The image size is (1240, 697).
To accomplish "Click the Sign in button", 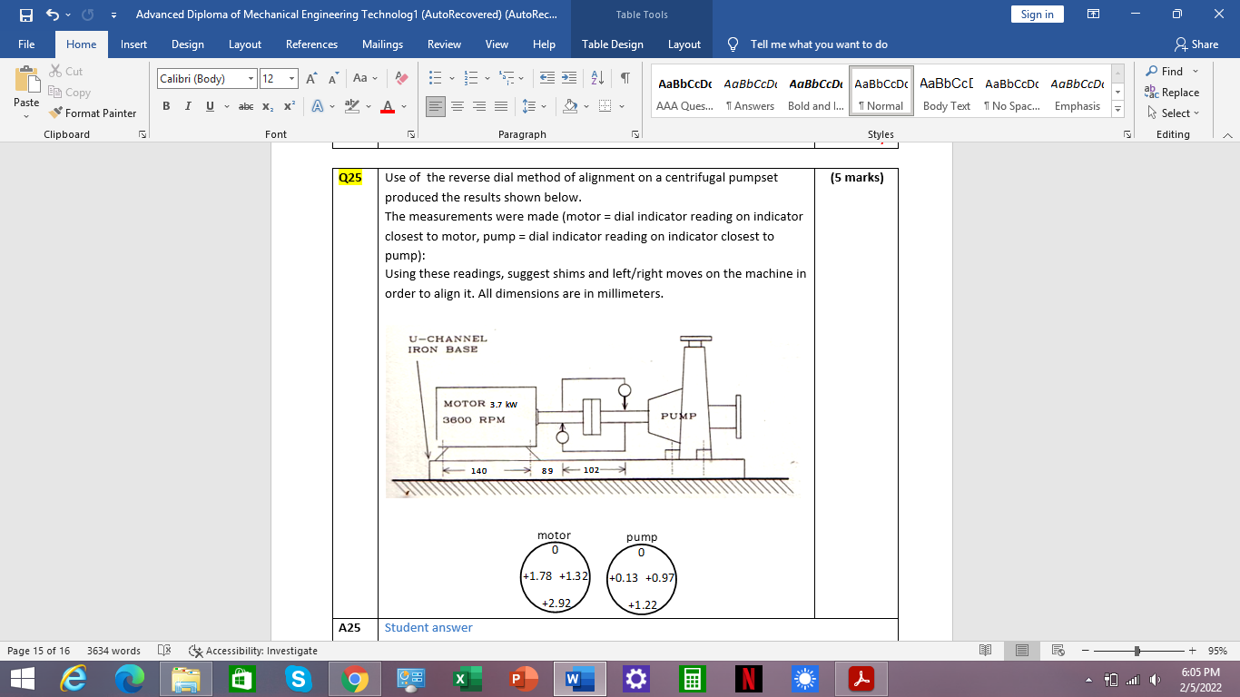I will point(1037,15).
